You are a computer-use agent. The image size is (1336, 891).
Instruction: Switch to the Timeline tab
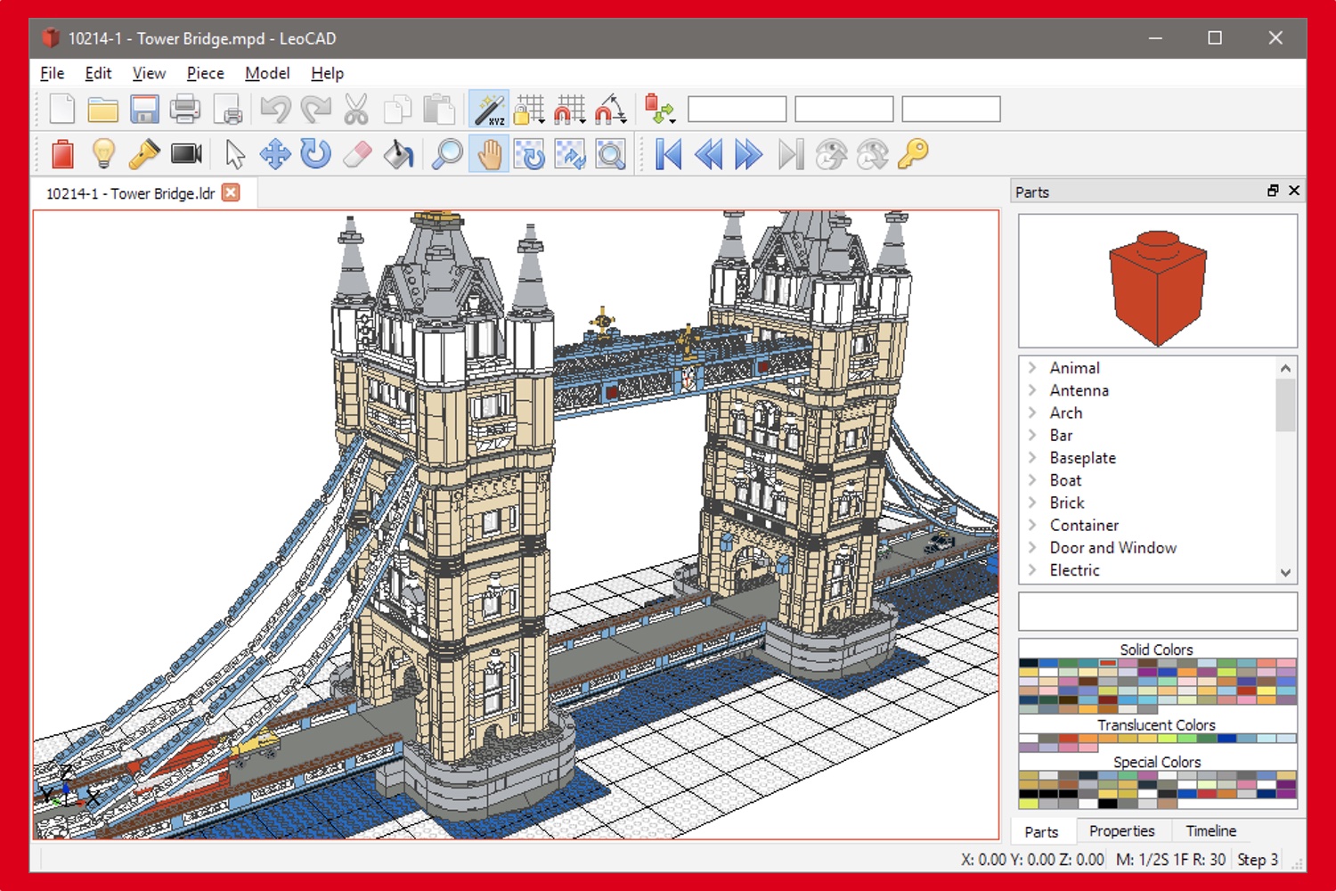pos(1210,831)
